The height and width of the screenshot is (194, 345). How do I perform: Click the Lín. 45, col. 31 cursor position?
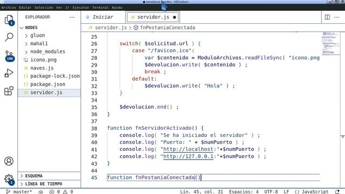(x=201, y=192)
